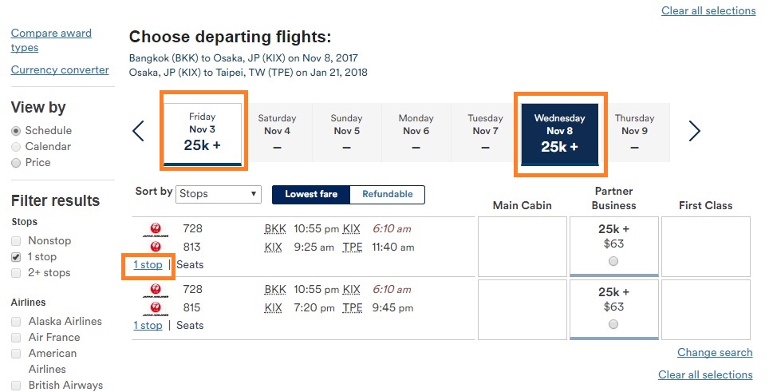Click the Change search link
The height and width of the screenshot is (392, 773).
pyautogui.click(x=715, y=353)
